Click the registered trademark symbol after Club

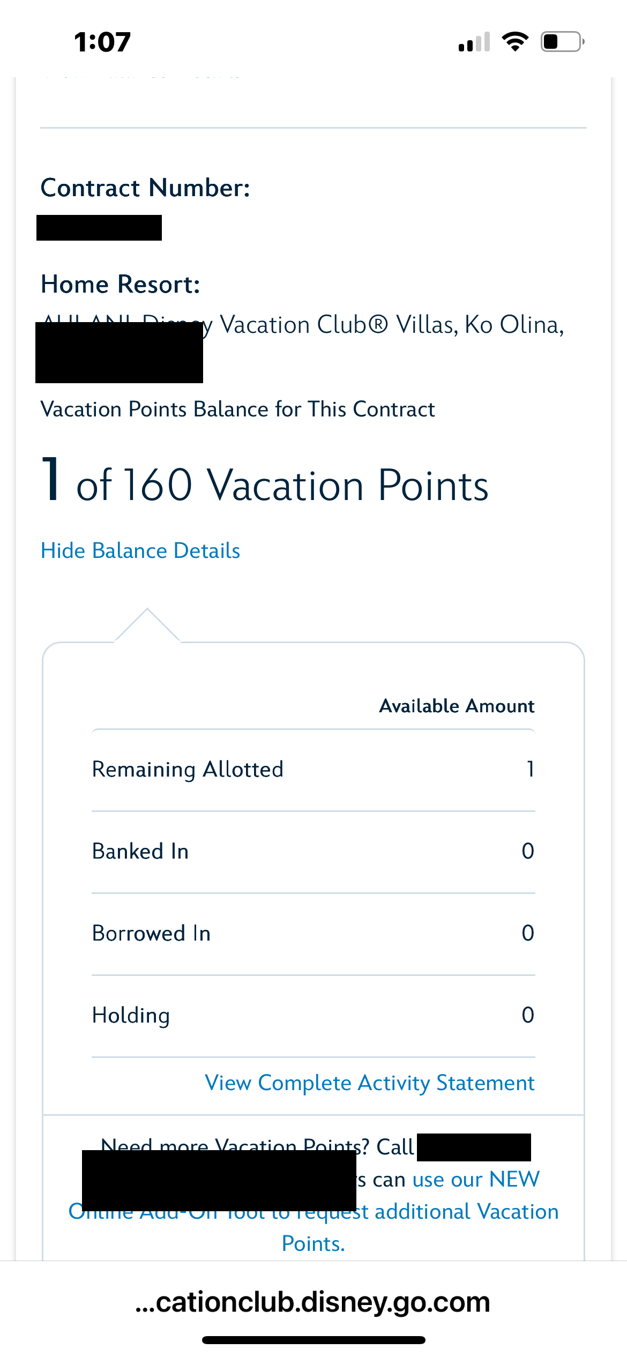378,325
